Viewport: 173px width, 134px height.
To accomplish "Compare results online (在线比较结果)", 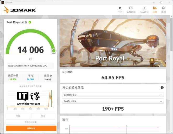I will pyautogui.click(x=30, y=122).
